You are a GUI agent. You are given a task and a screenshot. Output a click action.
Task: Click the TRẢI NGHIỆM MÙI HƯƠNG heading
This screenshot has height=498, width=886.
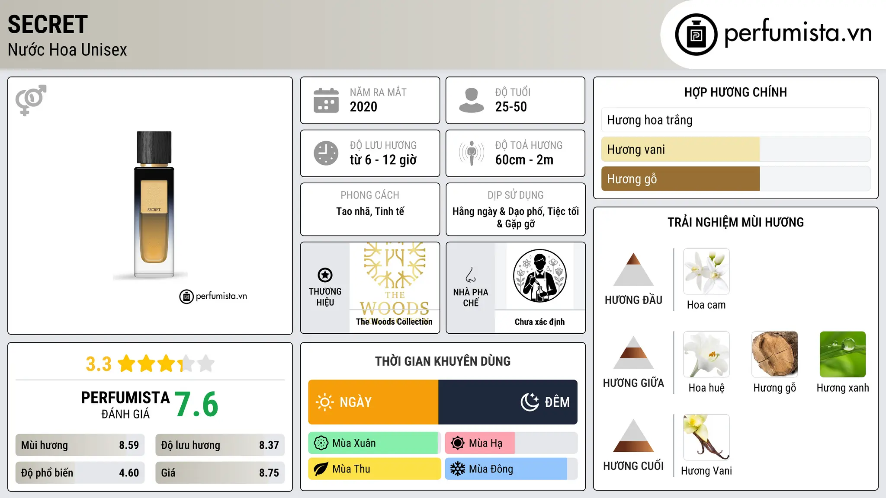point(735,222)
